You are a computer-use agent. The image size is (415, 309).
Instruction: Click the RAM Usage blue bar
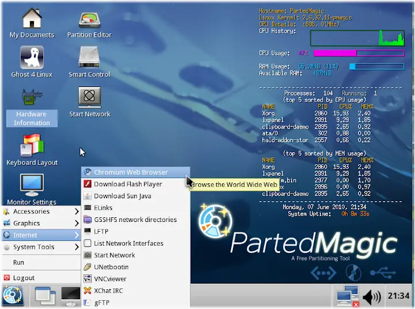pos(376,66)
